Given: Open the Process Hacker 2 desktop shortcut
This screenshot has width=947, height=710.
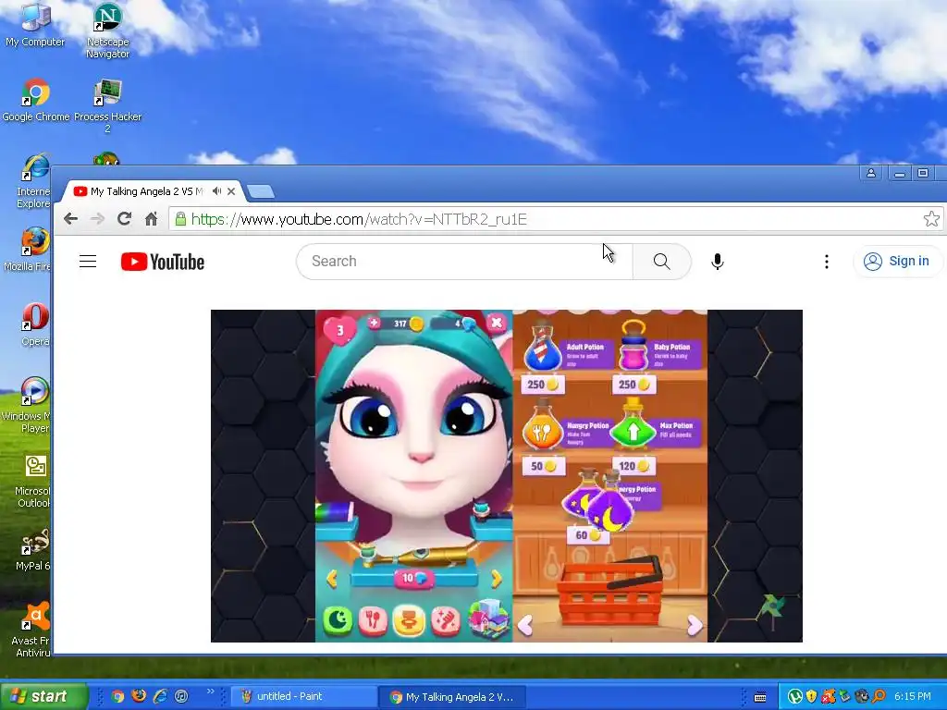Looking at the screenshot, I should 107,105.
